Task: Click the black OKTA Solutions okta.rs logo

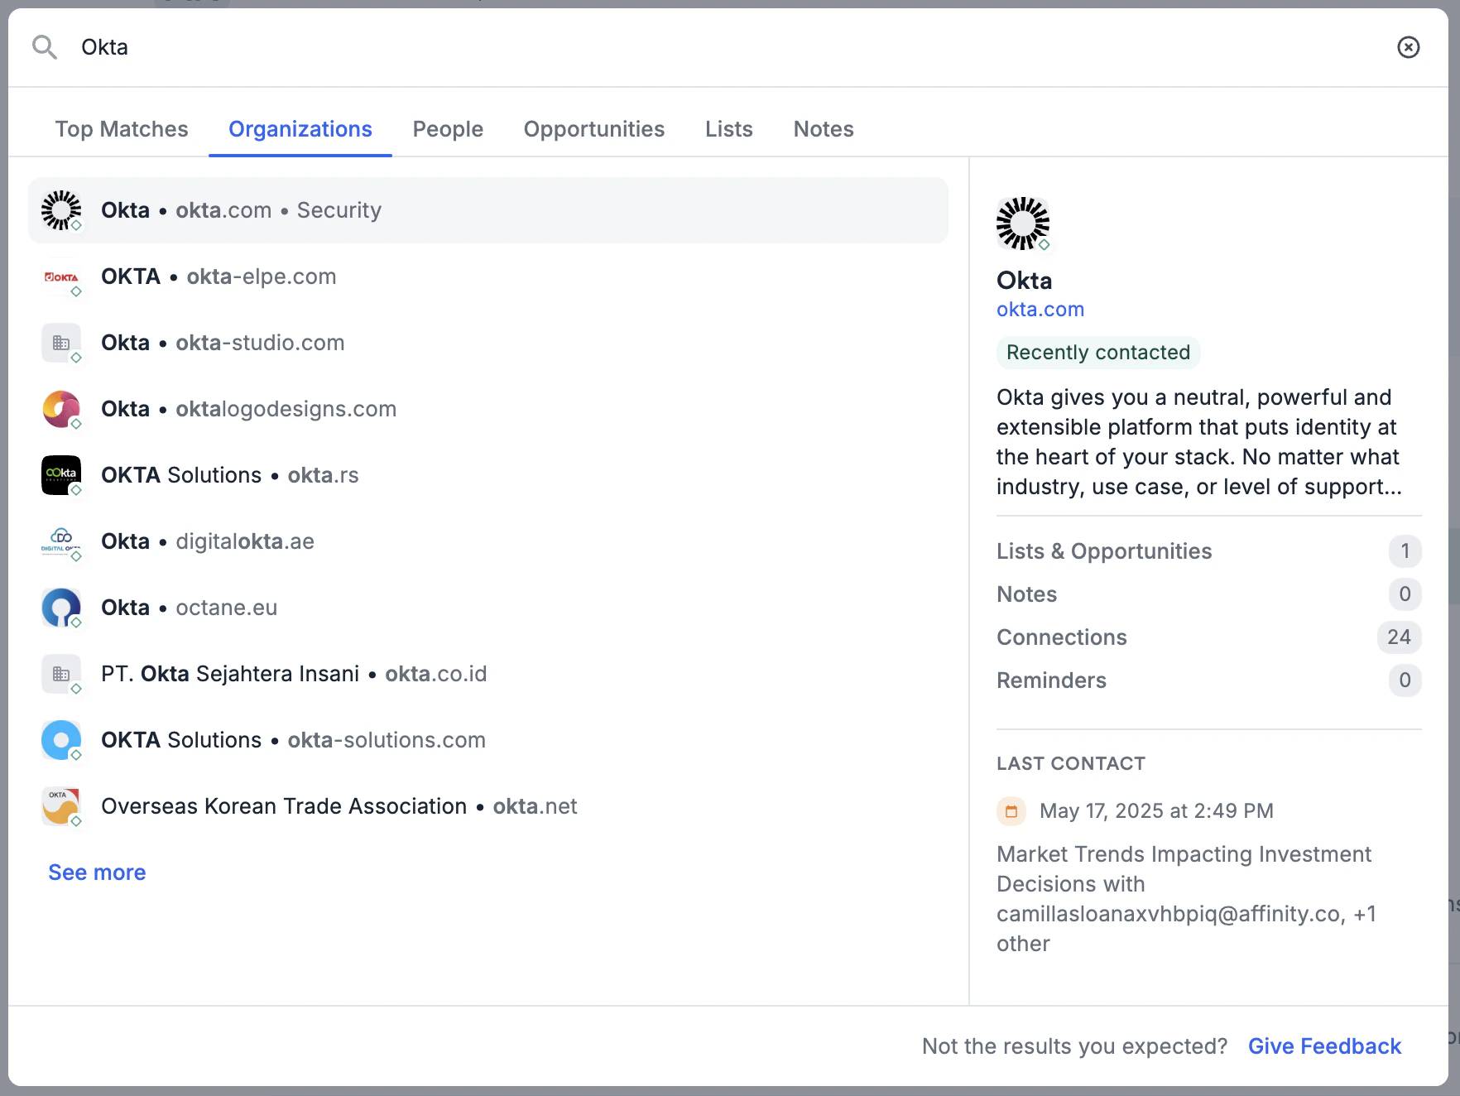Action: 61,475
